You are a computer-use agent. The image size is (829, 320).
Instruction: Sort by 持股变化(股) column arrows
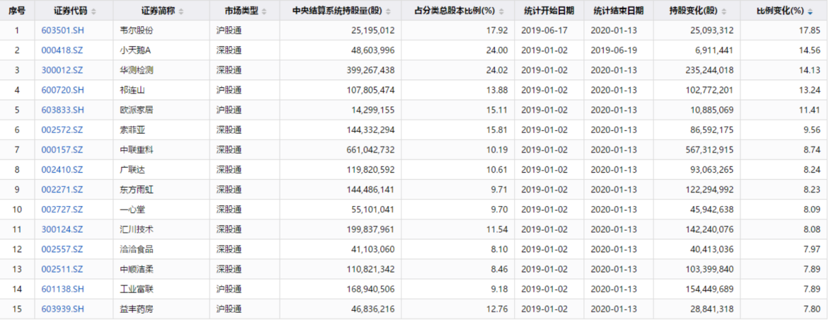[x=723, y=12]
